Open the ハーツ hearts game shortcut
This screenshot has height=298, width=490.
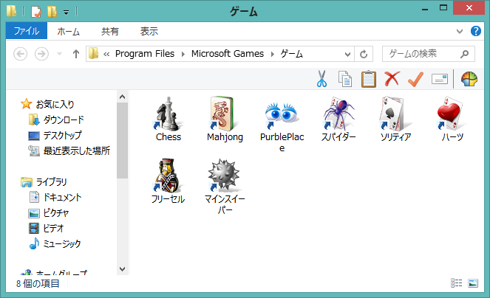(452, 119)
